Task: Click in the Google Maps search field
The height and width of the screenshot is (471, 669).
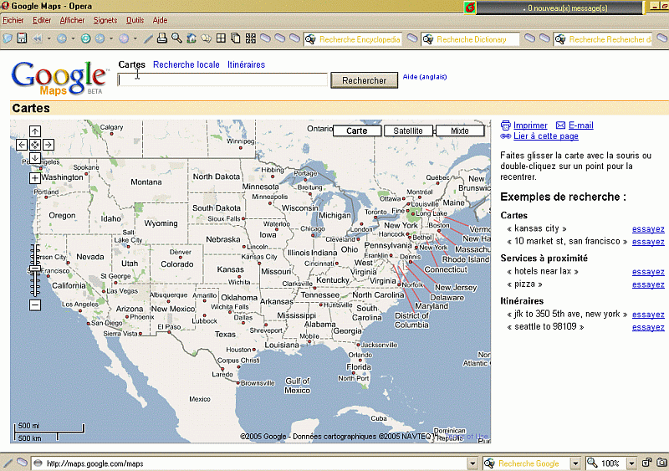Action: [x=222, y=79]
